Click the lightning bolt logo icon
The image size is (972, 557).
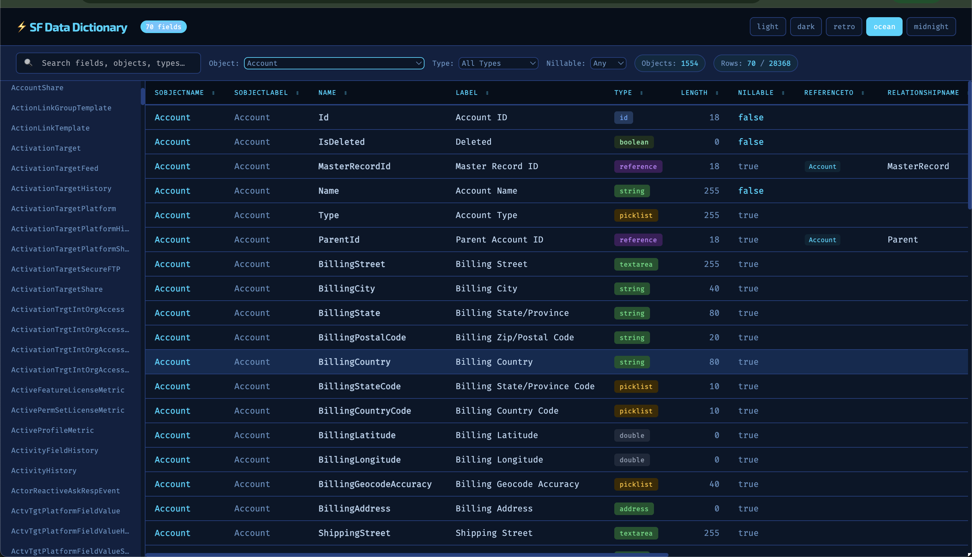point(21,27)
